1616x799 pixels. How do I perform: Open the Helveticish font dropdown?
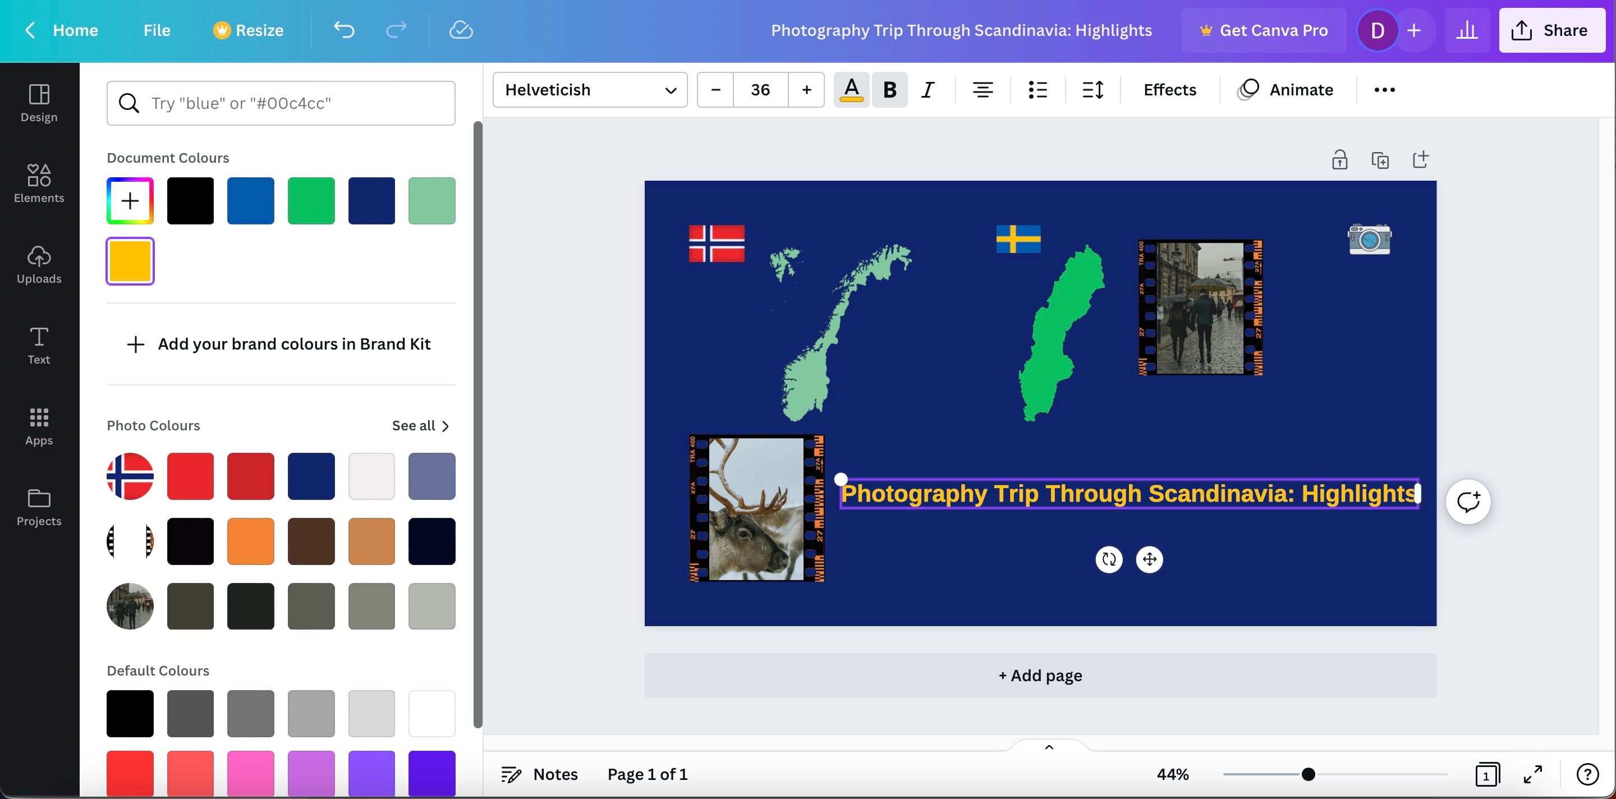pyautogui.click(x=590, y=90)
